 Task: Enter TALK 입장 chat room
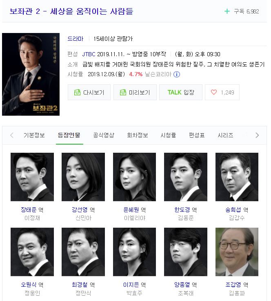coord(181,92)
